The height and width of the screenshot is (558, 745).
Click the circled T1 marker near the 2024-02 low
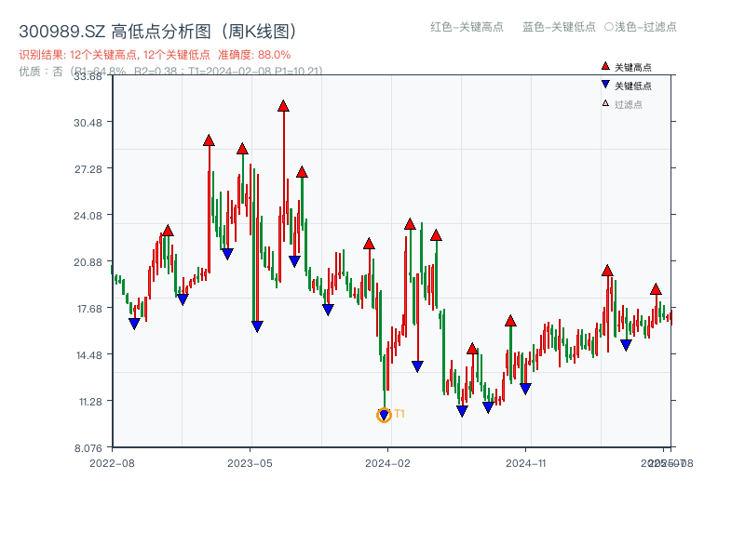click(x=384, y=414)
